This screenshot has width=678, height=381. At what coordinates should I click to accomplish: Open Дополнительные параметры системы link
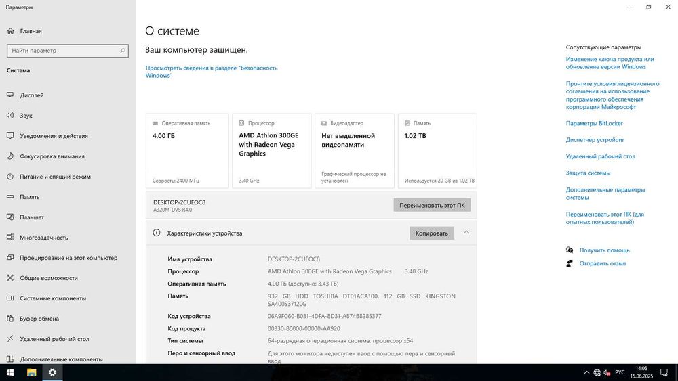pos(605,194)
